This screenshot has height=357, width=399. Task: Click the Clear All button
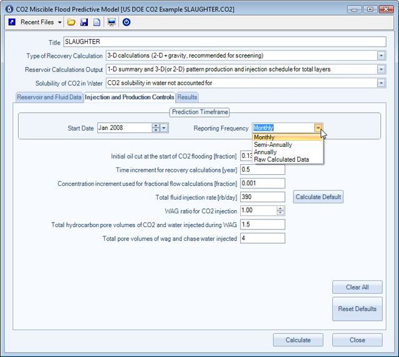[357, 287]
